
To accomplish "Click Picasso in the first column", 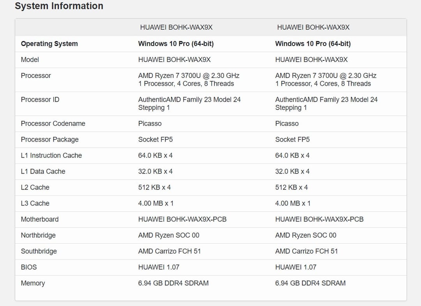I will coord(150,124).
